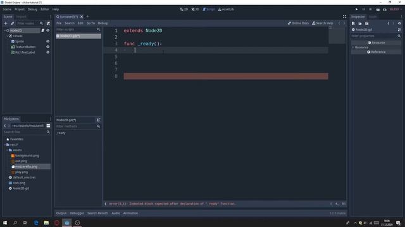Open the script editor Go To menu
This screenshot has width=405, height=227.
coord(90,23)
